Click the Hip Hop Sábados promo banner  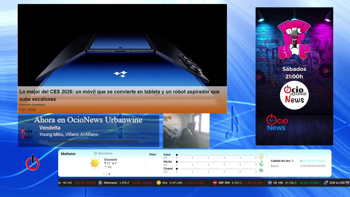pos(294,76)
